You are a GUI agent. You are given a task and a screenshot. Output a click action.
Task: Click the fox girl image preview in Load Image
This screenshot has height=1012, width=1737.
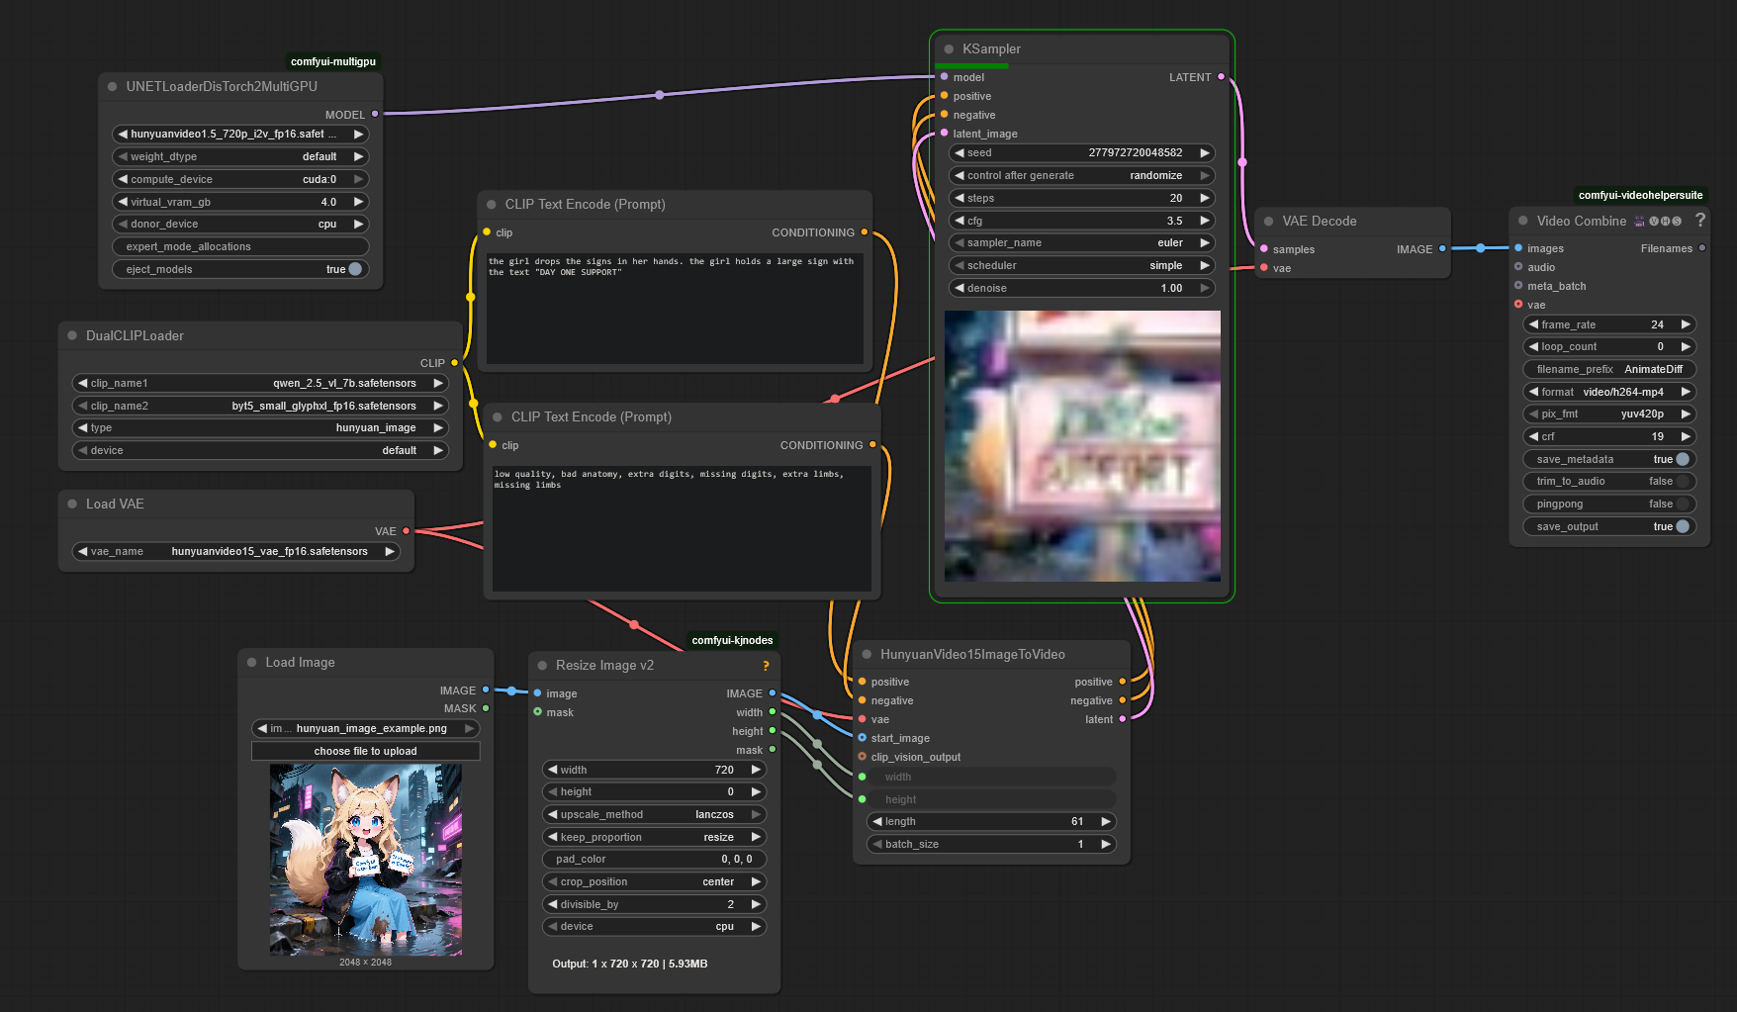click(366, 860)
